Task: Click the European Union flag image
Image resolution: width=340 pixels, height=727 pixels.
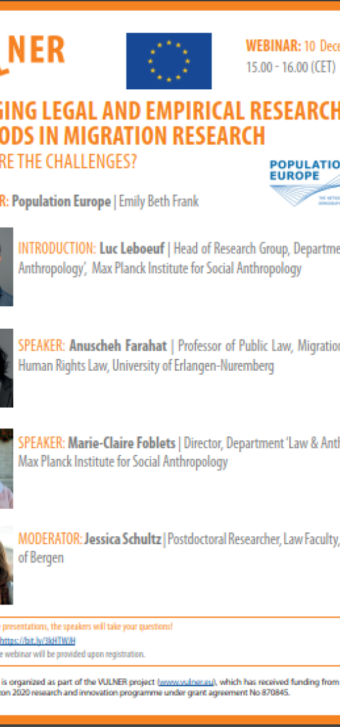Action: (x=169, y=61)
